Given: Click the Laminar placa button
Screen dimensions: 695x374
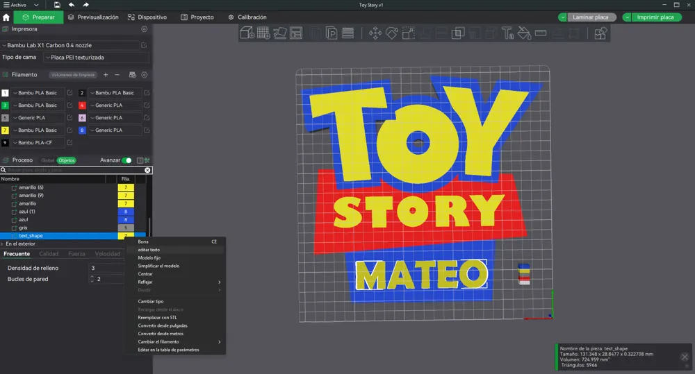Looking at the screenshot, I should click(x=590, y=17).
